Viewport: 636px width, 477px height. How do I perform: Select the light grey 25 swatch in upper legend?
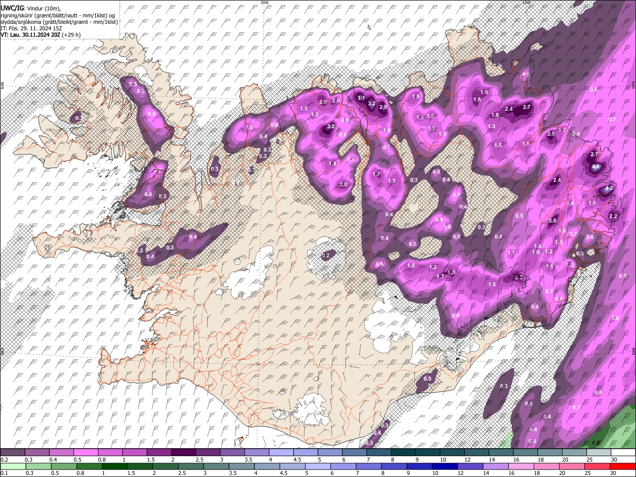pyautogui.click(x=599, y=453)
